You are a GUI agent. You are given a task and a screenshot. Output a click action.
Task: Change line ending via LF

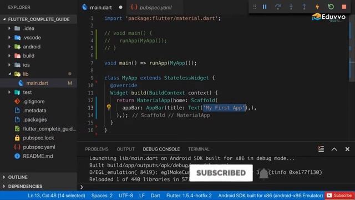click(142, 196)
